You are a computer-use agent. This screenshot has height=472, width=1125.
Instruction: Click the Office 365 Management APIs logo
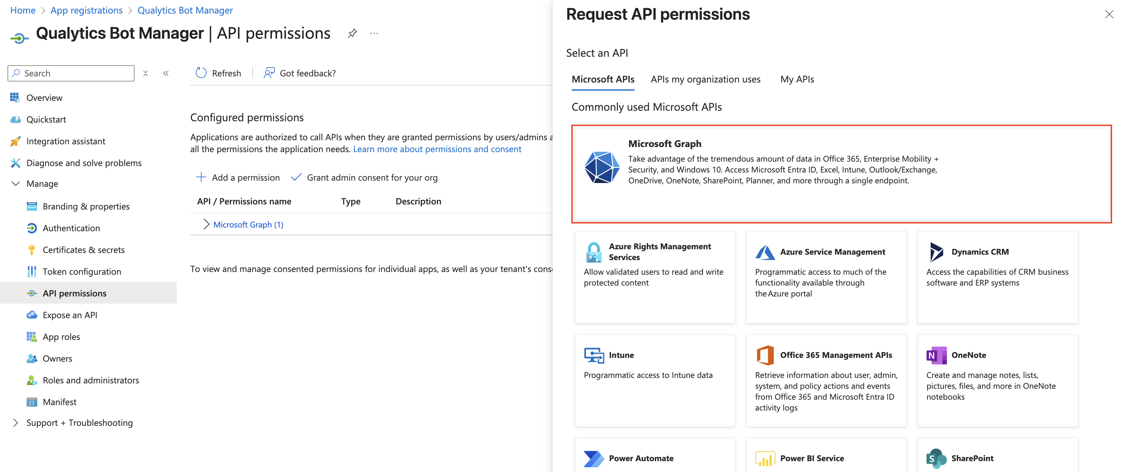765,356
